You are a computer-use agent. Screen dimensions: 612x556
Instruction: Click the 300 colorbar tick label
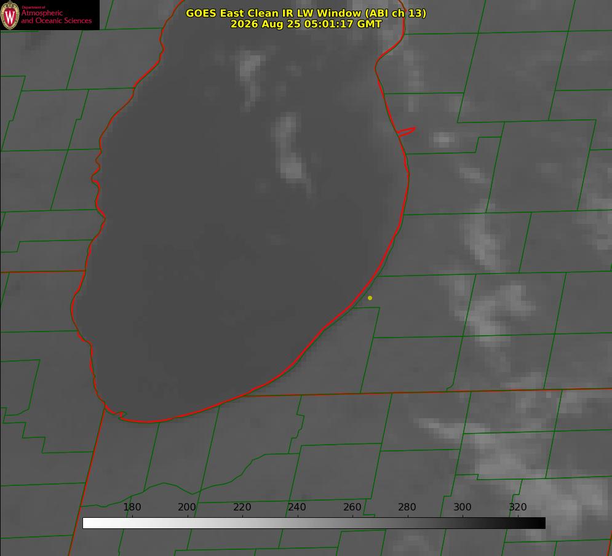[x=463, y=507]
